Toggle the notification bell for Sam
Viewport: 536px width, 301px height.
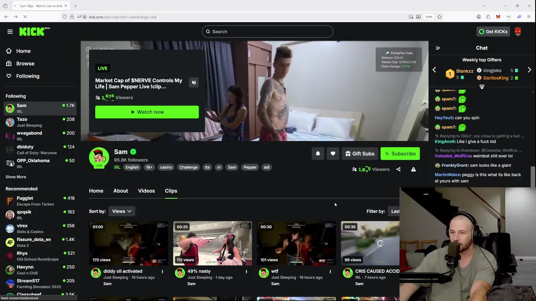[318, 154]
